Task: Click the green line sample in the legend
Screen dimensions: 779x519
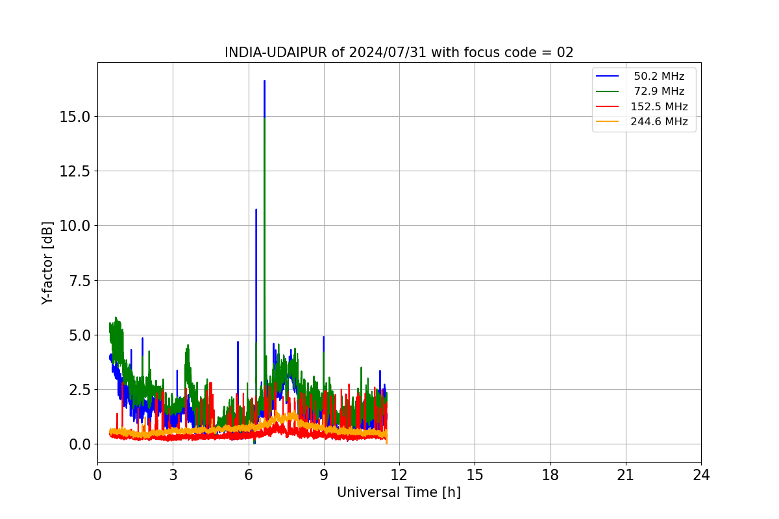Action: 608,91
